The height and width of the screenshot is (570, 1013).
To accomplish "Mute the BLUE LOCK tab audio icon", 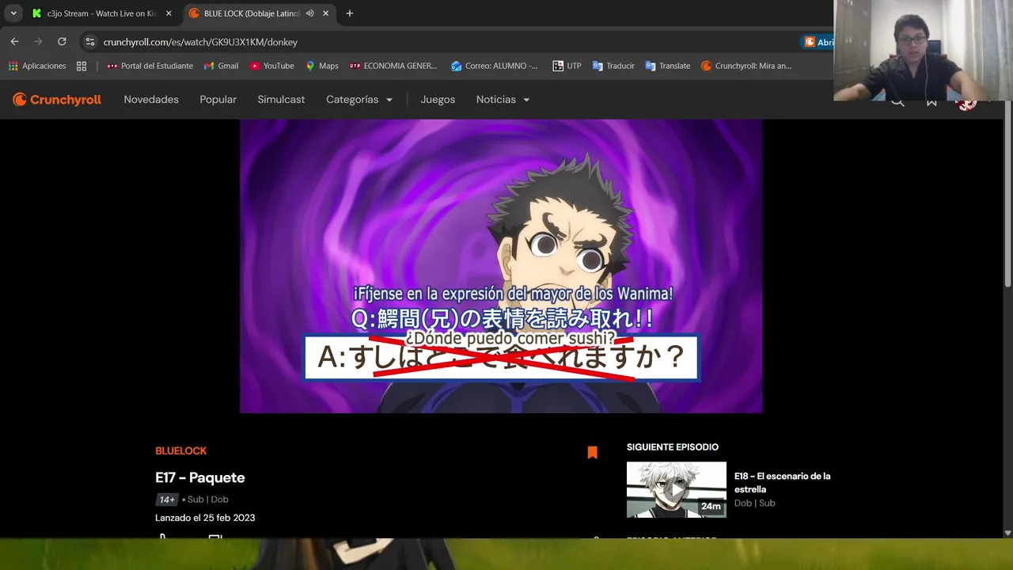I will click(x=309, y=13).
